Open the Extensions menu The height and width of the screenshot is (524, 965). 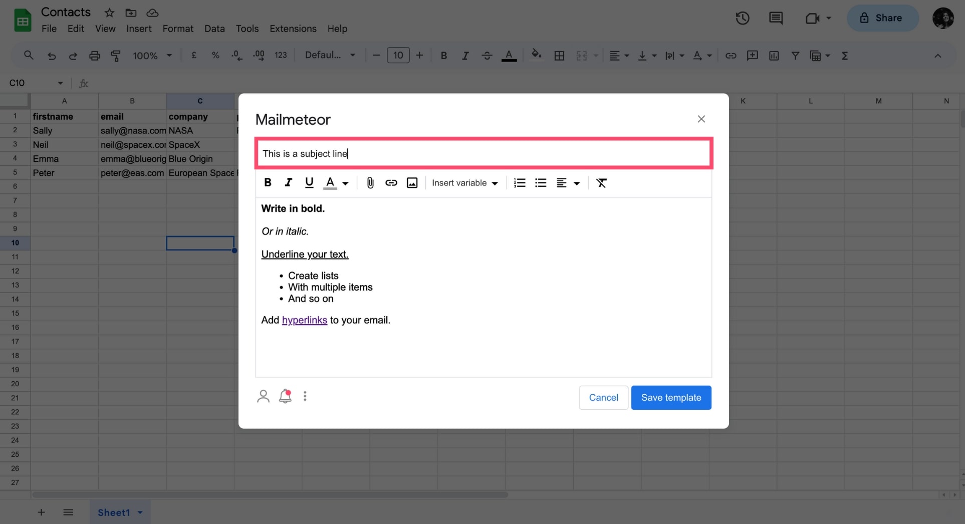[293, 29]
